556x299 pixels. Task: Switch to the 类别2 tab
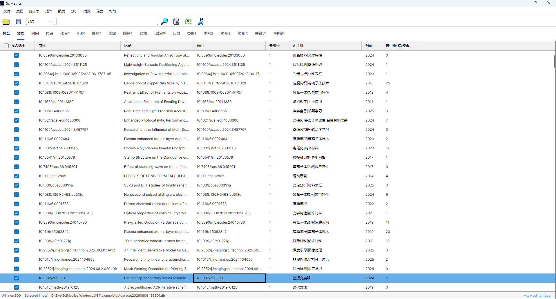(209, 33)
